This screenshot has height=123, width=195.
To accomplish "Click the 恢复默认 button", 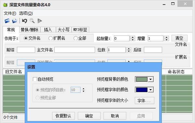I will [x=63, y=116].
